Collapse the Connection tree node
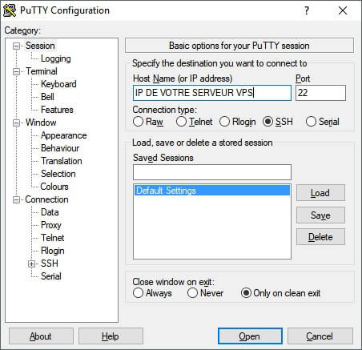This screenshot has width=362, height=350. coord(17,199)
